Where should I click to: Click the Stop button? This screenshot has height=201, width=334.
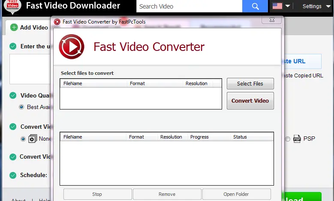point(97,194)
